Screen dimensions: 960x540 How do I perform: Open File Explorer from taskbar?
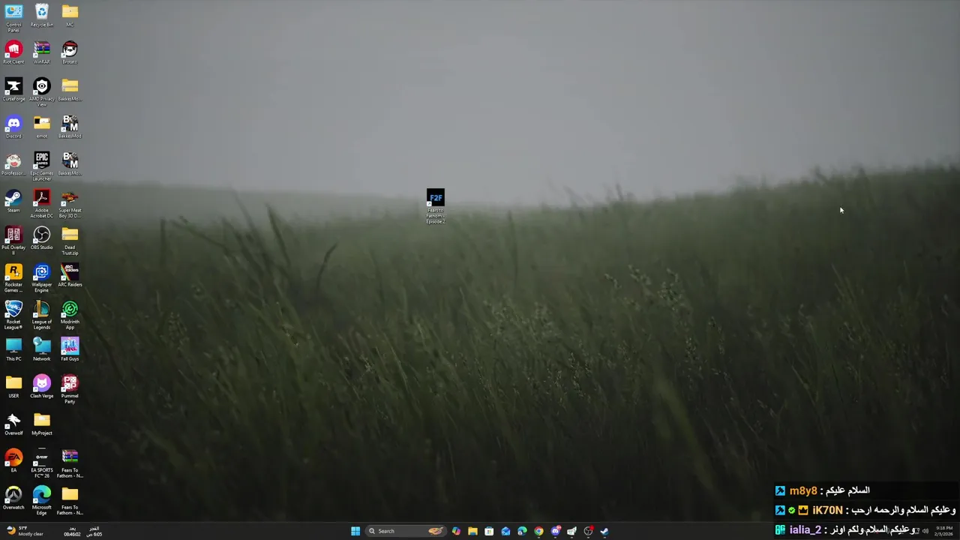(472, 531)
